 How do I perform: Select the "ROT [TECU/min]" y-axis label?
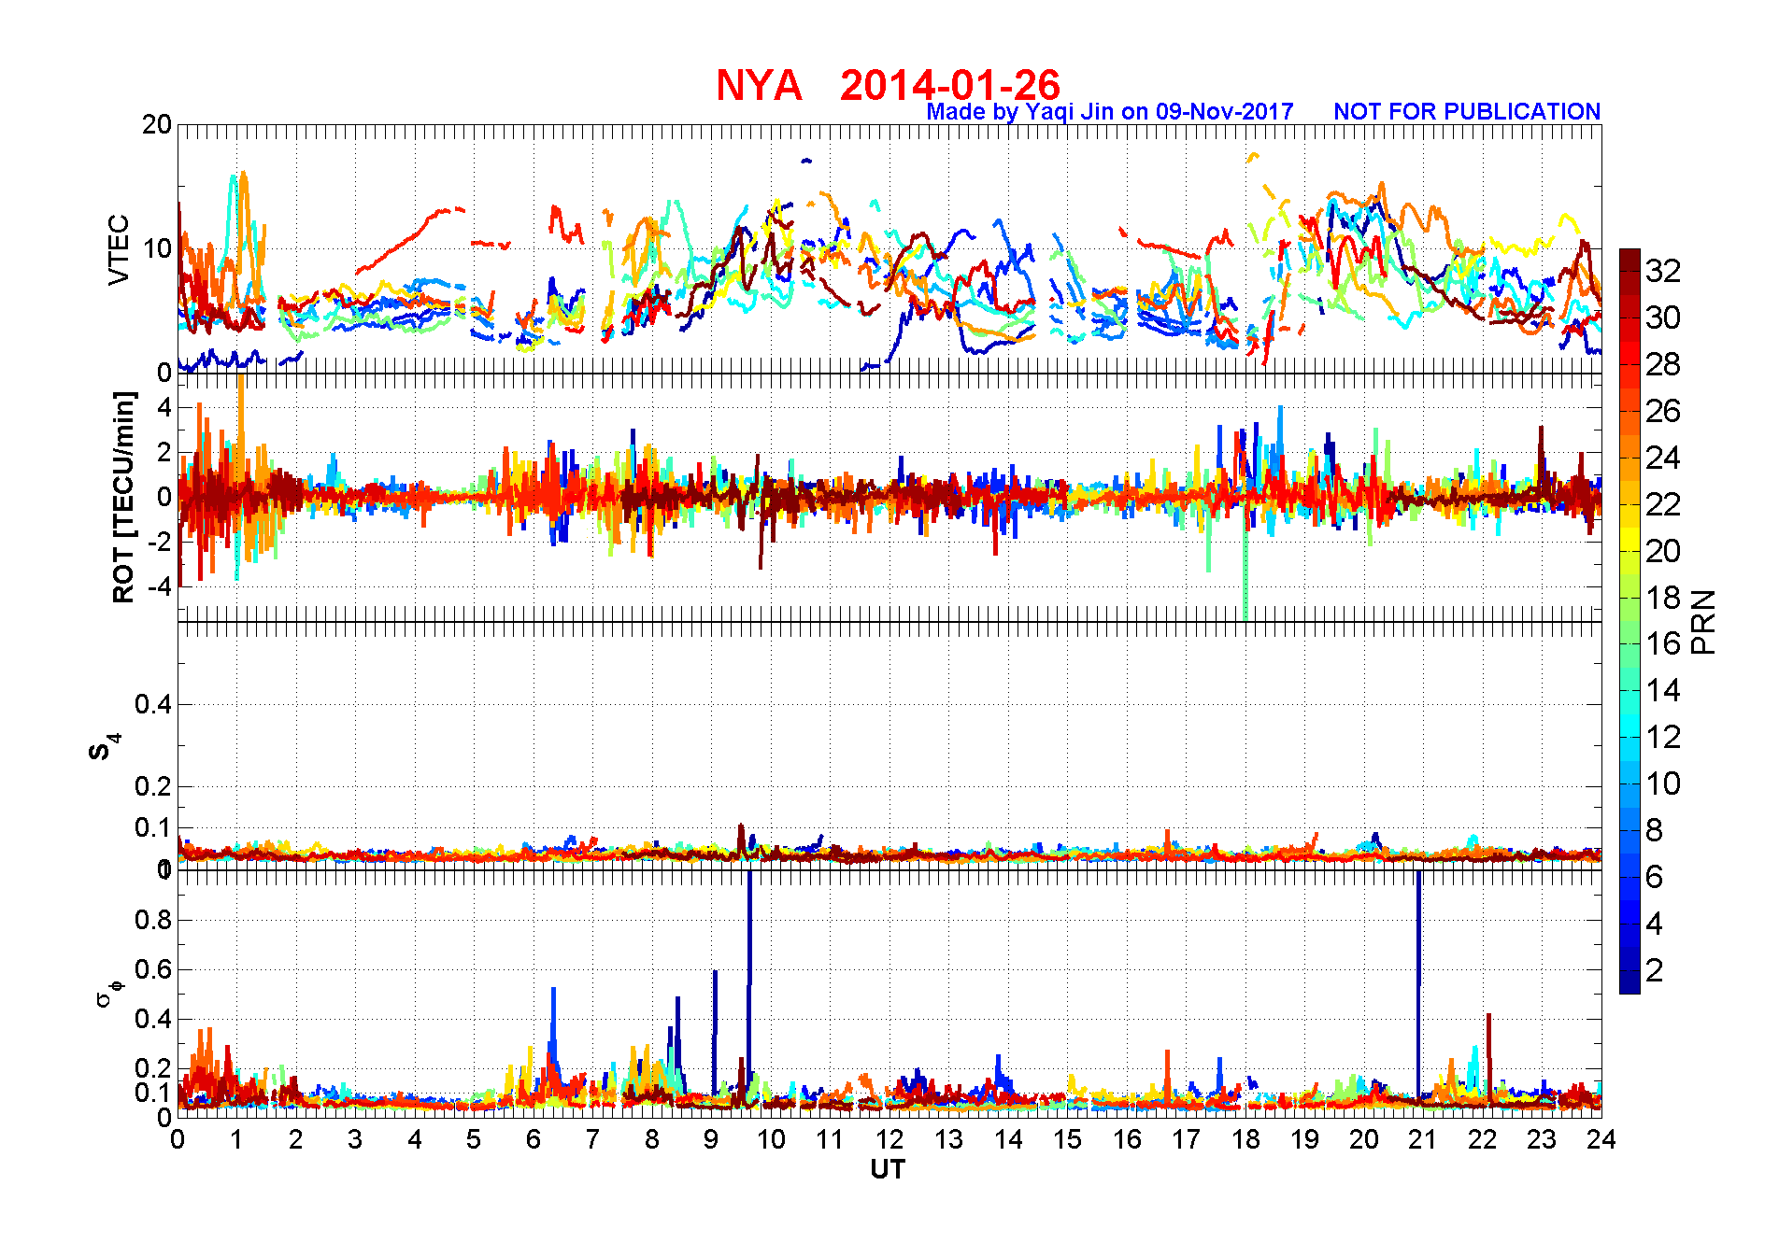click(x=123, y=497)
